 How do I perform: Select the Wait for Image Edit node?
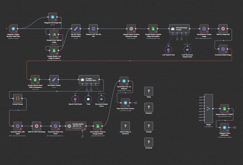pos(223,29)
